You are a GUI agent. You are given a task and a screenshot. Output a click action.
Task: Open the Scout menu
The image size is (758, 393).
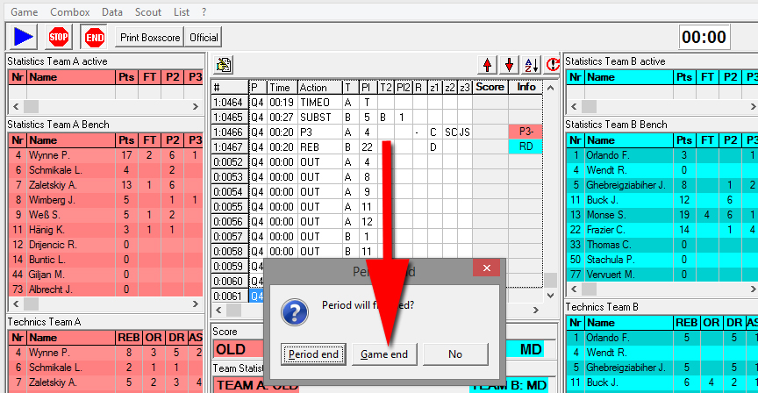(148, 12)
